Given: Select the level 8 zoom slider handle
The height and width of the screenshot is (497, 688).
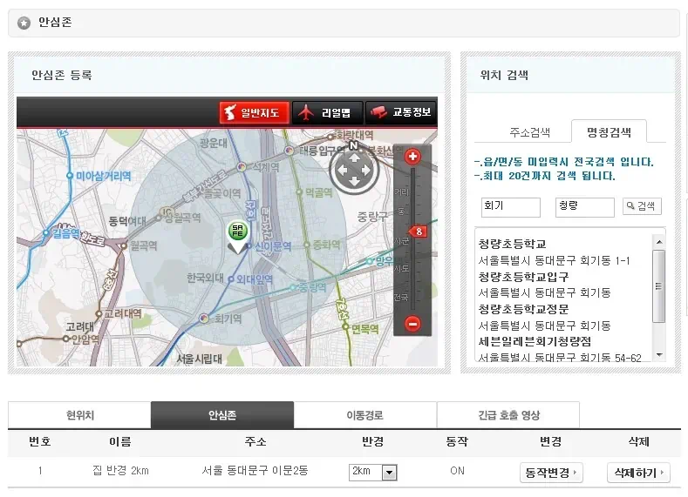Looking at the screenshot, I should pyautogui.click(x=418, y=232).
